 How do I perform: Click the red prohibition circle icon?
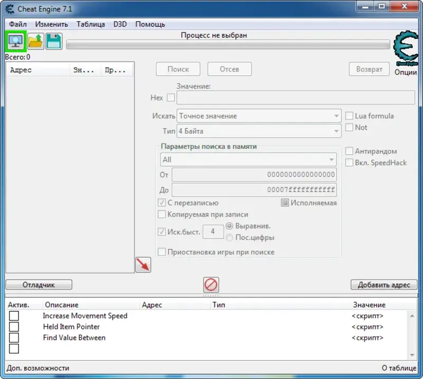click(x=210, y=284)
